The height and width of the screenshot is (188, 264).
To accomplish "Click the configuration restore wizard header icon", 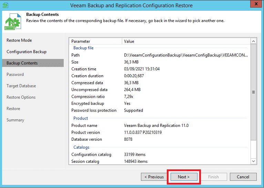I will coord(13,22).
